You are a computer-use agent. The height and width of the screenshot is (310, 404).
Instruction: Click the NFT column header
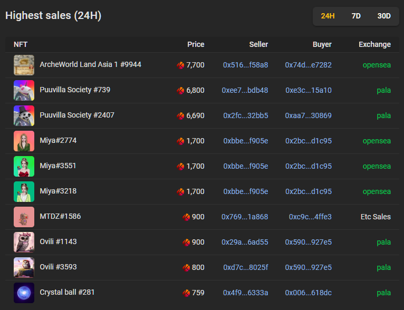click(21, 44)
